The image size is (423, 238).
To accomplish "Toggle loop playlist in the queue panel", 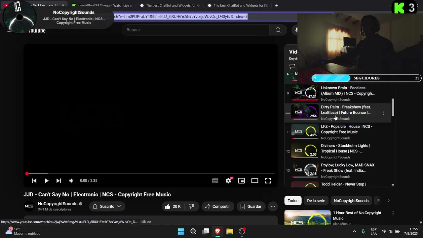I will coord(292,66).
